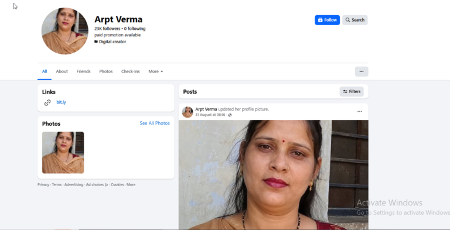The image size is (450, 230).
Task: Switch to the About tab
Action: click(62, 71)
